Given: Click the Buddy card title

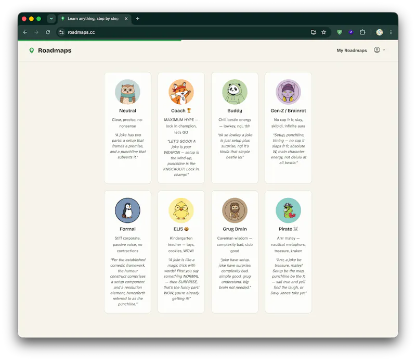Looking at the screenshot, I should (235, 110).
